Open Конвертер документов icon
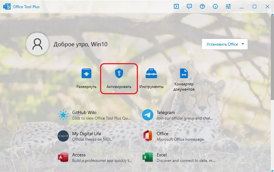The height and width of the screenshot is (172, 274). 184,74
